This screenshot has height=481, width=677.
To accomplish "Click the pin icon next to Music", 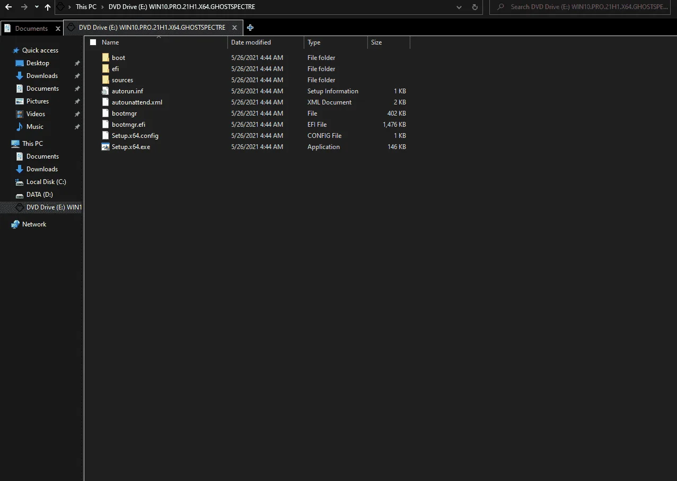I will click(77, 127).
